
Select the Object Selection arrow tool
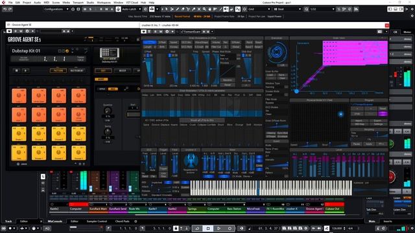[x=166, y=9]
